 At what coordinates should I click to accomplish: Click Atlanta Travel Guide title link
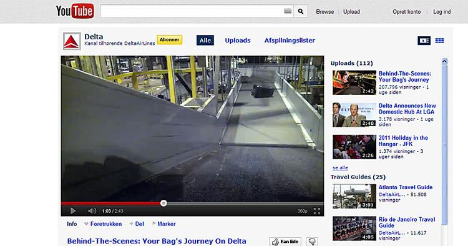pos(406,187)
